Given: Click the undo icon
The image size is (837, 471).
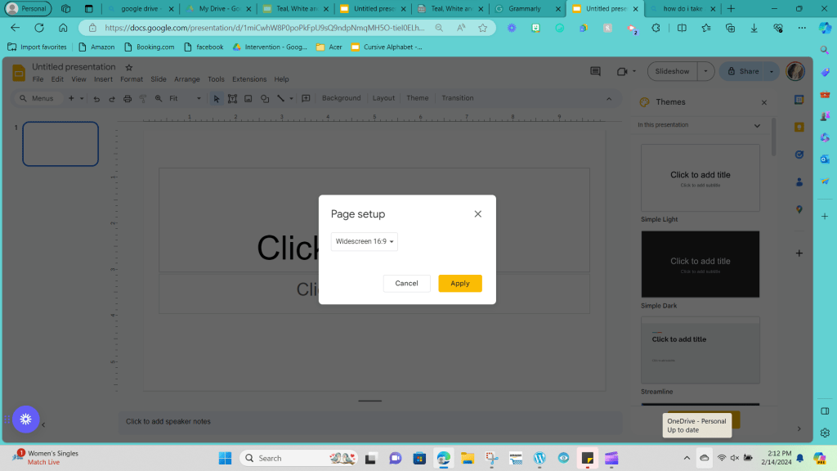Looking at the screenshot, I should [96, 98].
